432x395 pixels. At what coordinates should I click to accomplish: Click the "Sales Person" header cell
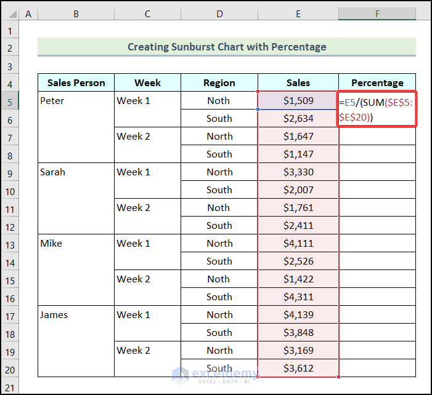[76, 83]
